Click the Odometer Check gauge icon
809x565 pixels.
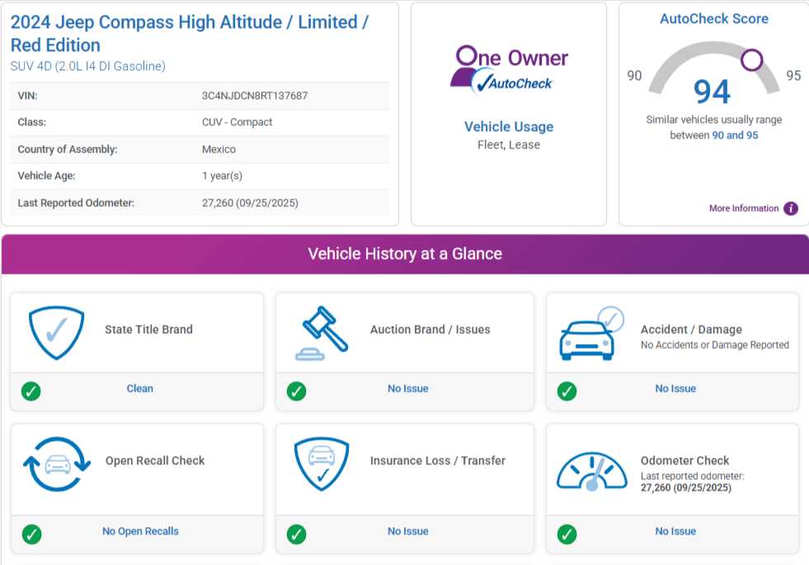click(591, 470)
